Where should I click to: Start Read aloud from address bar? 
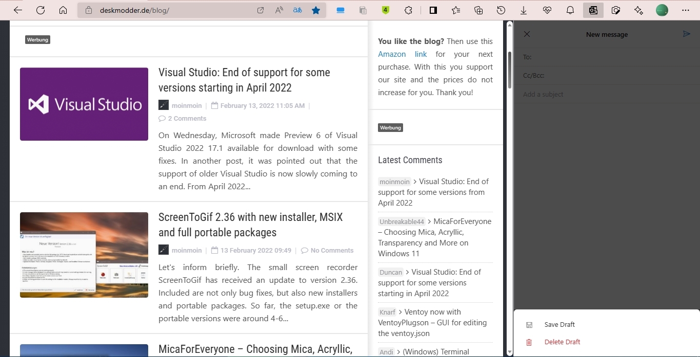click(x=279, y=10)
